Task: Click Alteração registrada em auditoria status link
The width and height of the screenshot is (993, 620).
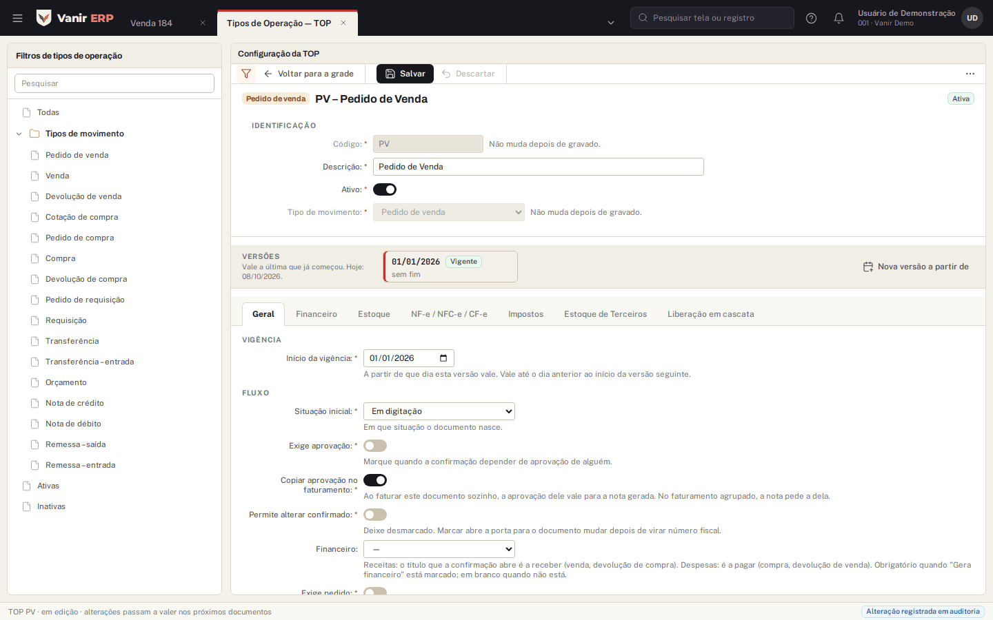Action: click(923, 612)
